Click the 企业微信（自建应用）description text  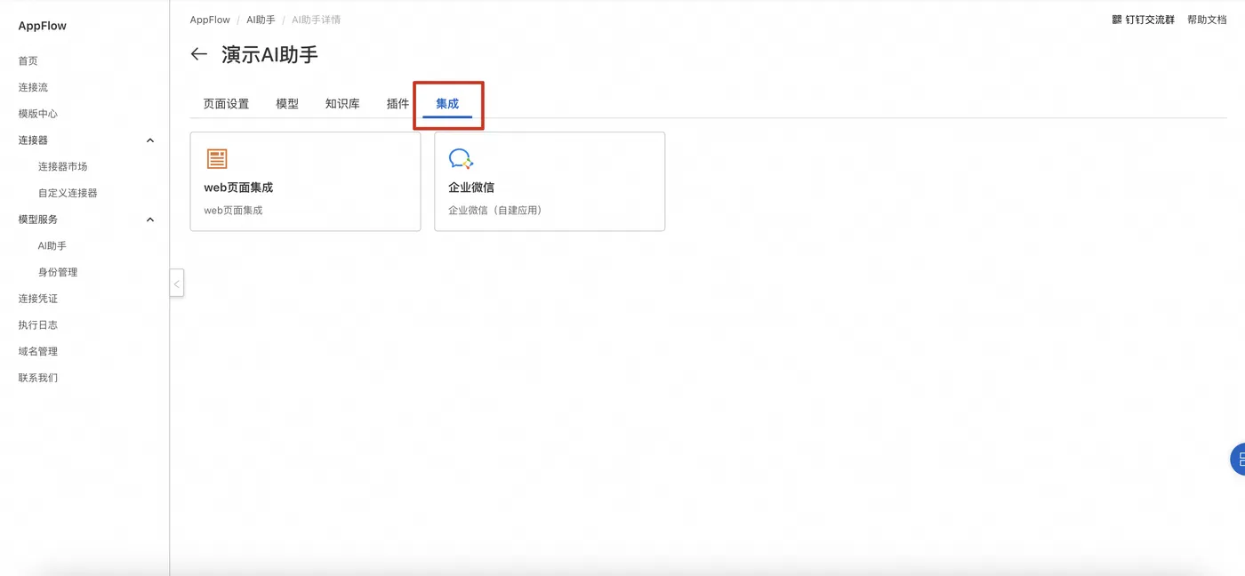495,211
